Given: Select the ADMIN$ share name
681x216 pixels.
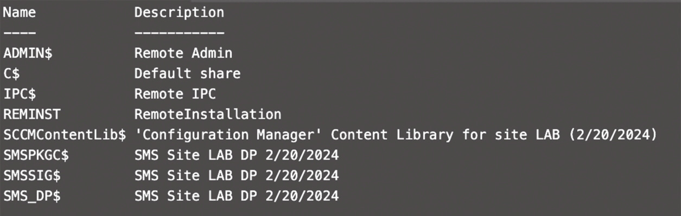Looking at the screenshot, I should pyautogui.click(x=28, y=53).
